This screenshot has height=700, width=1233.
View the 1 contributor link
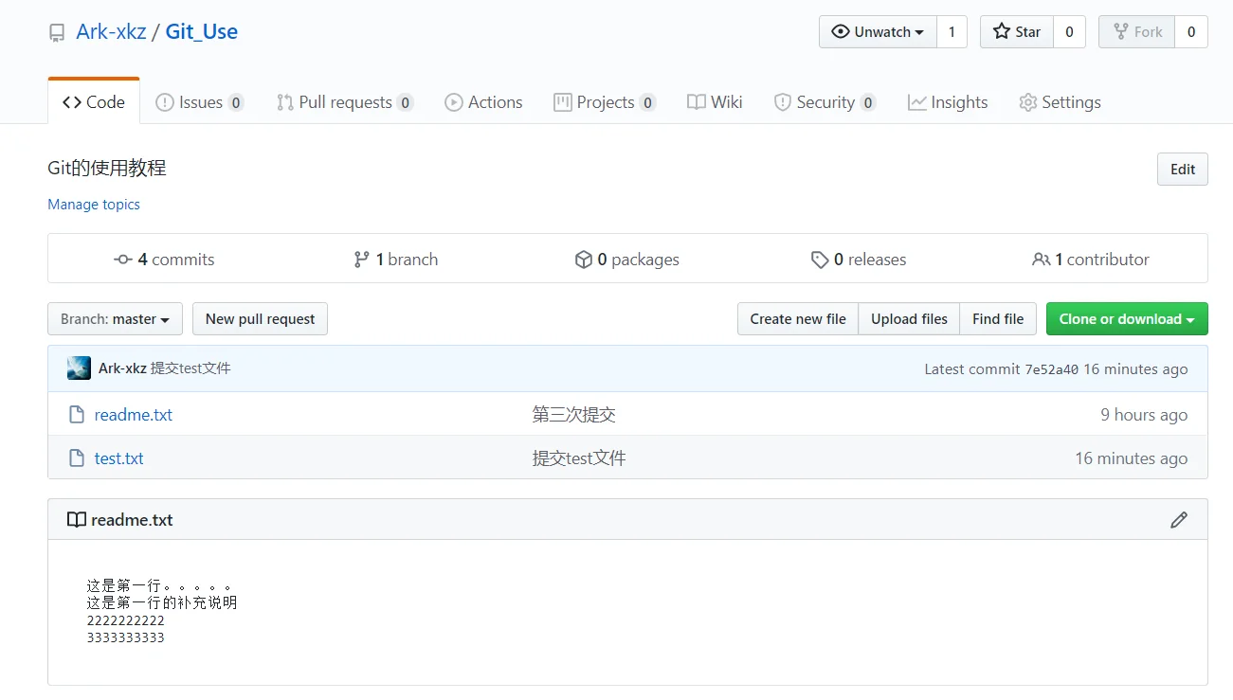pyautogui.click(x=1091, y=260)
